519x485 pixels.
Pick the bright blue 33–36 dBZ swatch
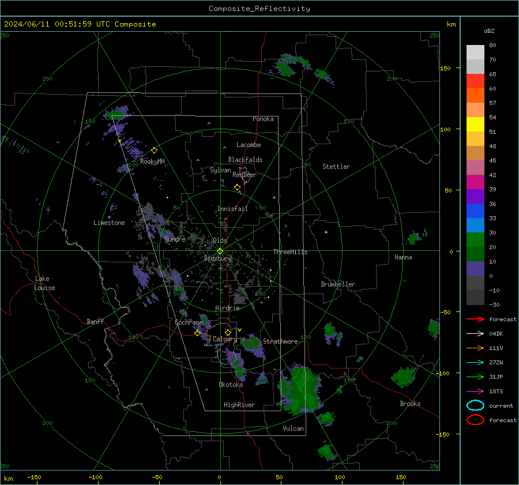(x=475, y=211)
